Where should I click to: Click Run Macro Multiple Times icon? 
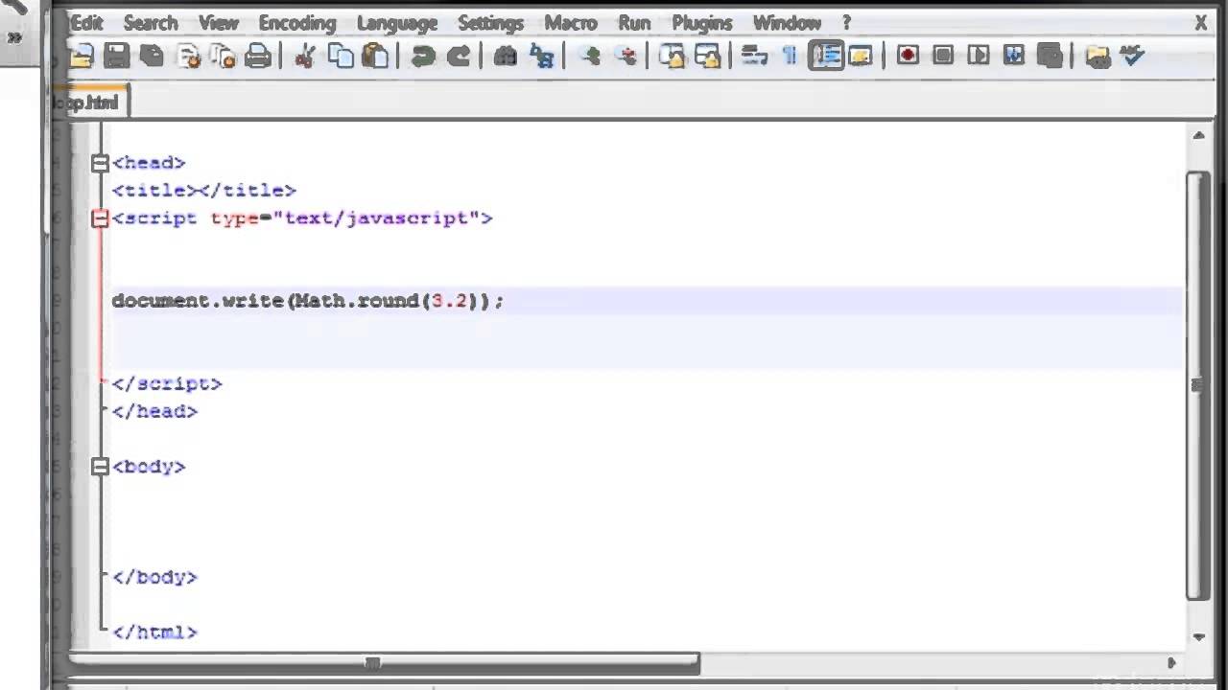(1014, 56)
